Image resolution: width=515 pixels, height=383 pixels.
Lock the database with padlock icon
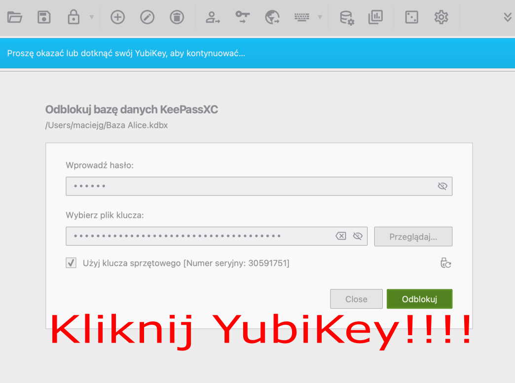74,17
